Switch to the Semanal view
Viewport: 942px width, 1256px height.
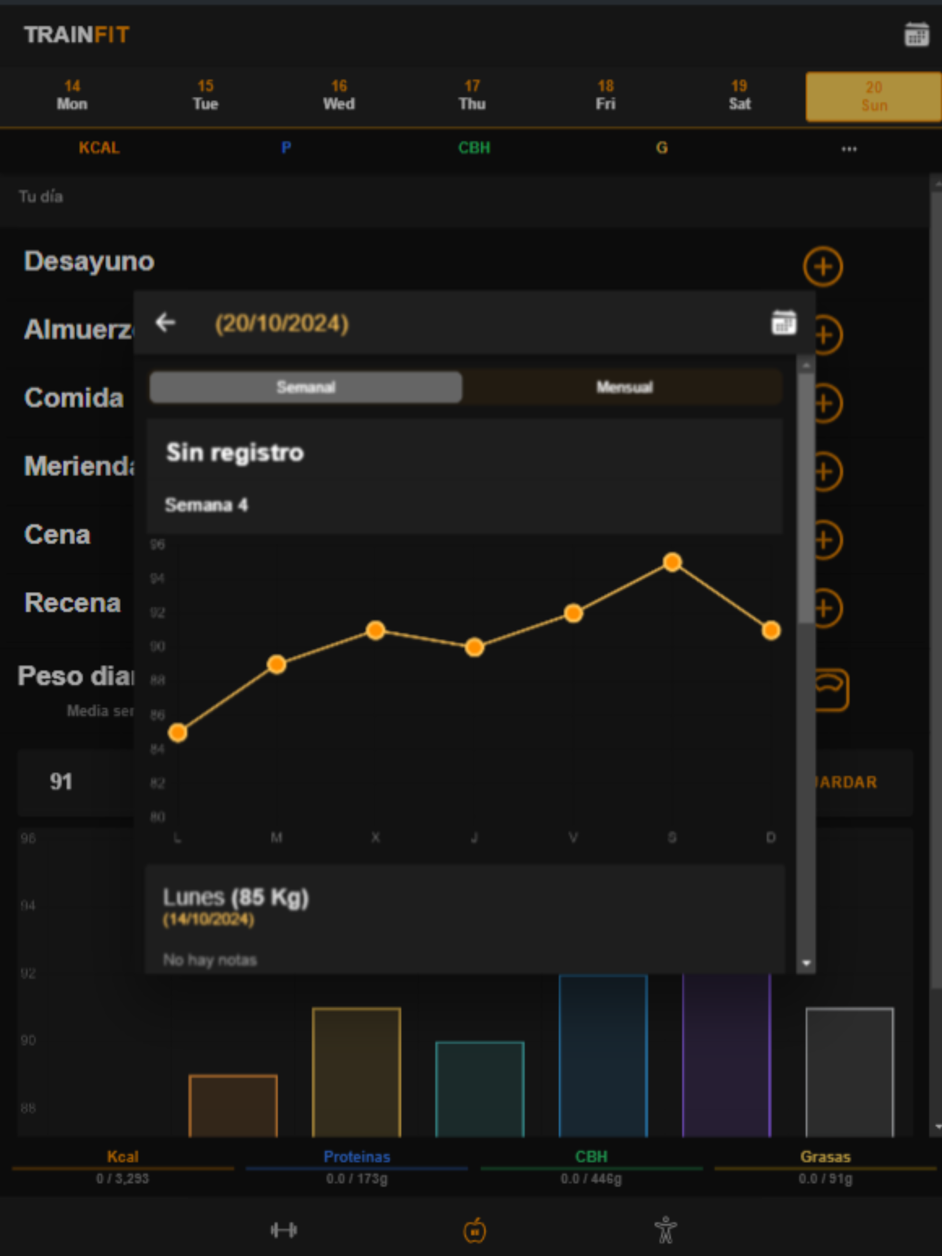(x=305, y=387)
